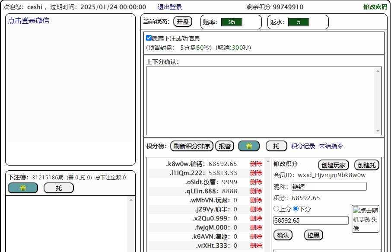Toggle 托 filter in 积分榜
Image resolution: width=391 pixels, height=252 pixels.
coord(277,146)
